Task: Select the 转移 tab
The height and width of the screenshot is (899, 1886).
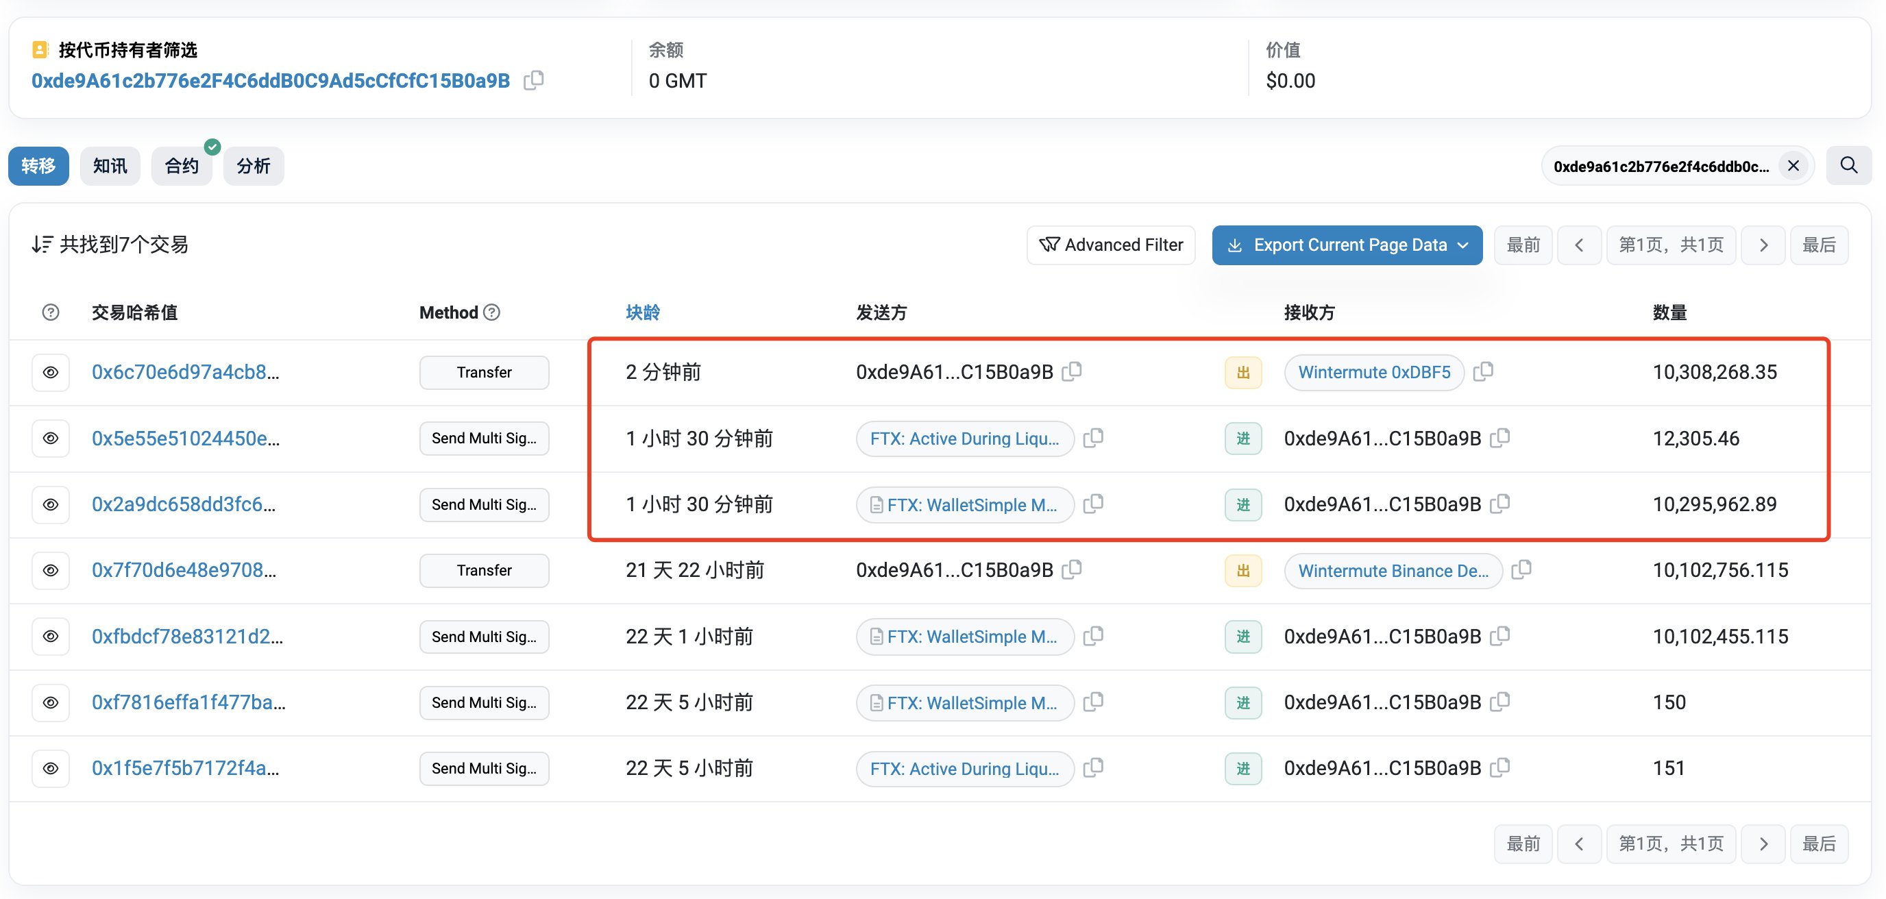Action: pos(38,165)
